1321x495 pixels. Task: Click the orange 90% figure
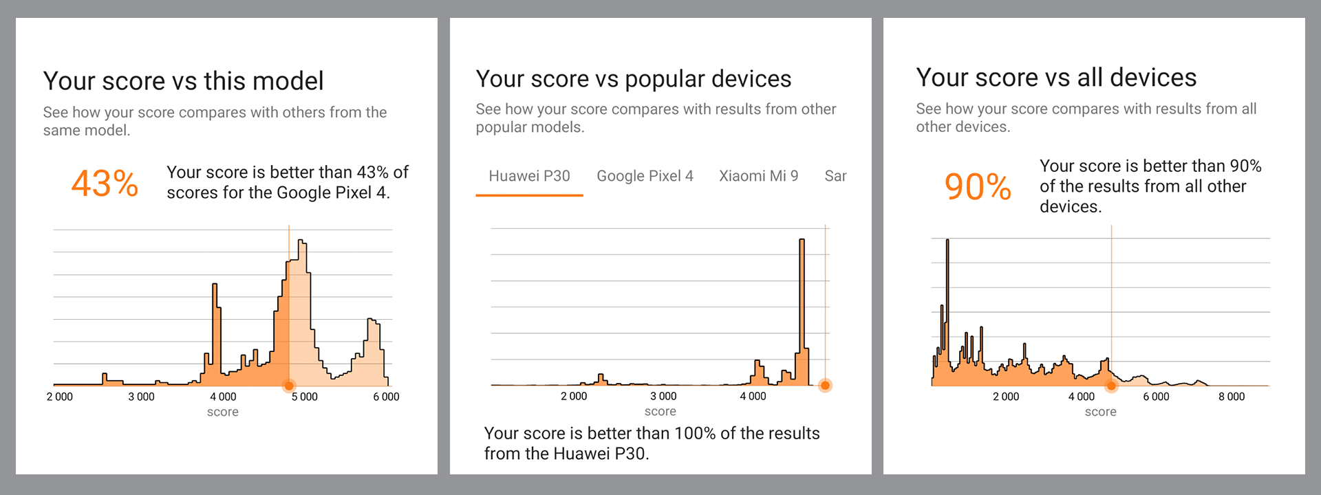click(x=978, y=187)
